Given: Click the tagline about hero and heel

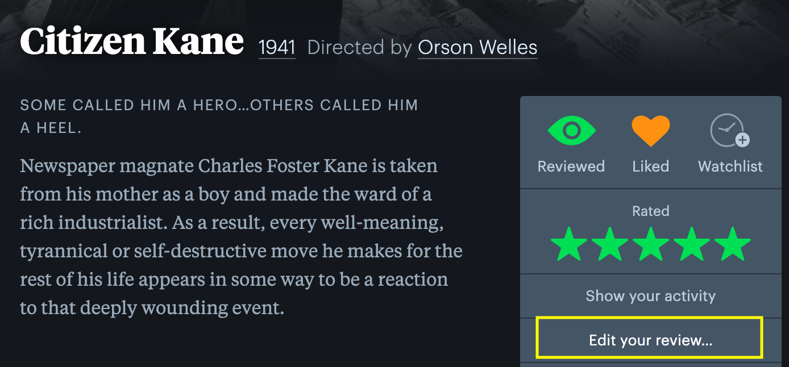Looking at the screenshot, I should [219, 116].
